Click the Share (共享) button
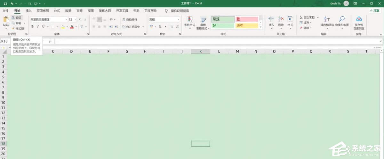Image resolution: width=384 pixels, height=159 pixels. [x=374, y=11]
